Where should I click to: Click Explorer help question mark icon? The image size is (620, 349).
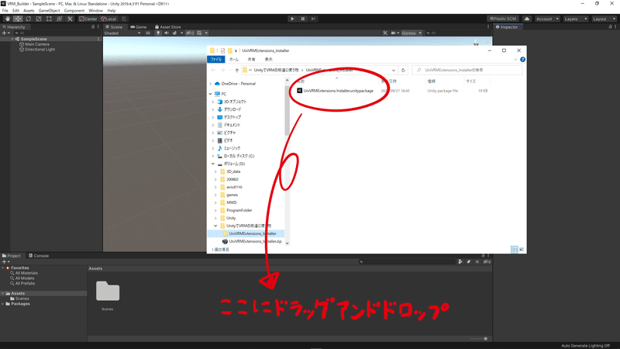[522, 60]
